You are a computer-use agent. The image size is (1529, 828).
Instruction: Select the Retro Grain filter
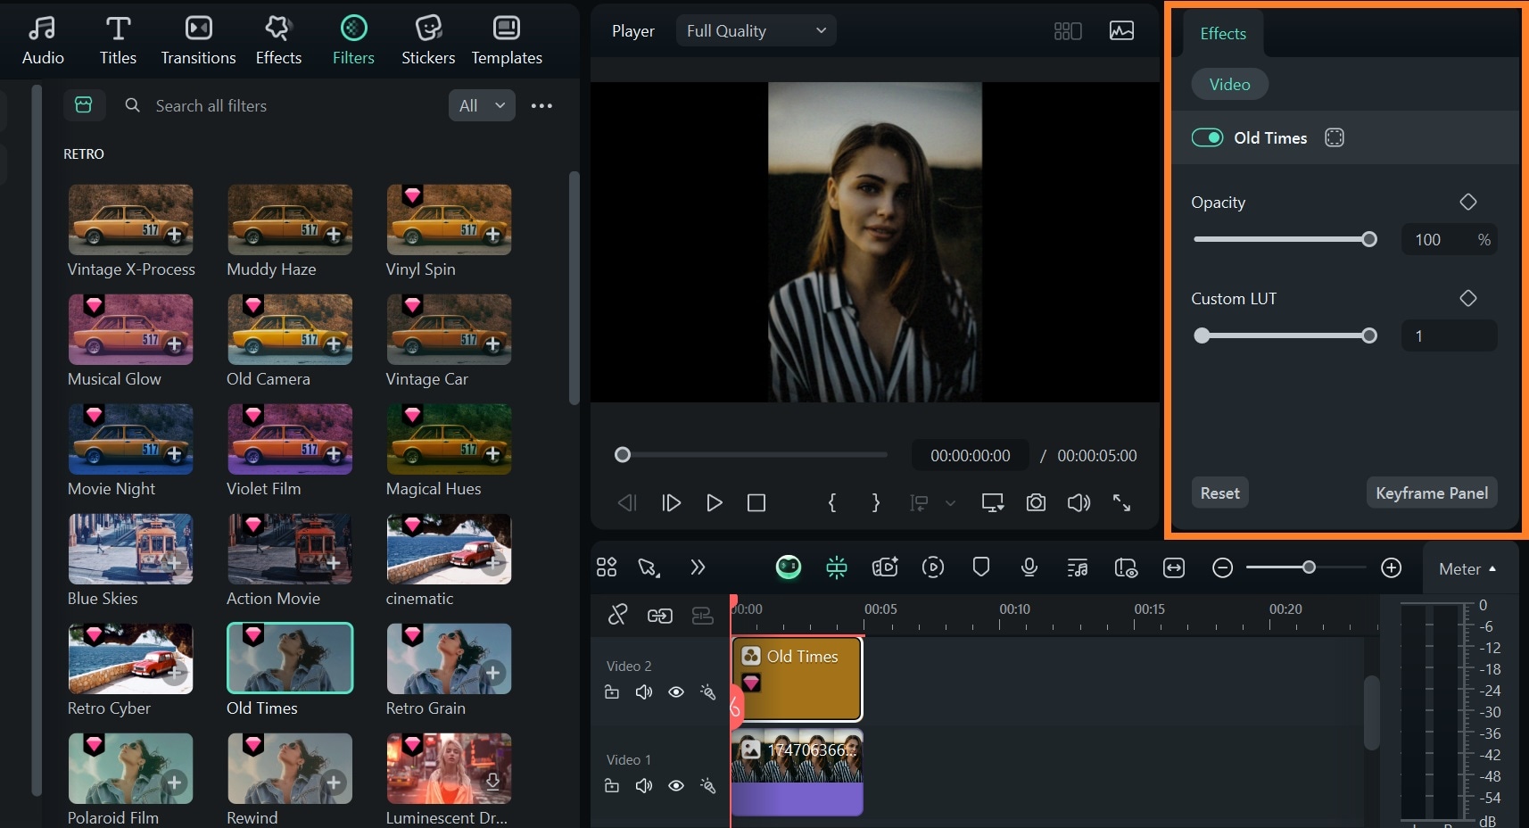click(x=449, y=658)
